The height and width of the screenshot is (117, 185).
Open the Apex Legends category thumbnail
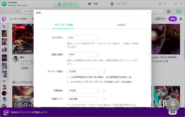point(167,97)
